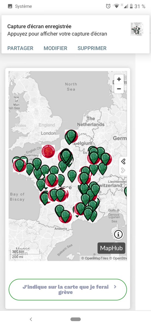Tap MODIFIER on the screenshot notification
The image size is (151, 328).
click(x=55, y=48)
